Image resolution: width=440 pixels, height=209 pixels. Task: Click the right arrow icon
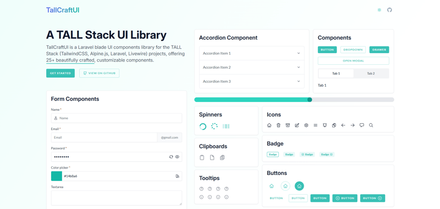353,125
